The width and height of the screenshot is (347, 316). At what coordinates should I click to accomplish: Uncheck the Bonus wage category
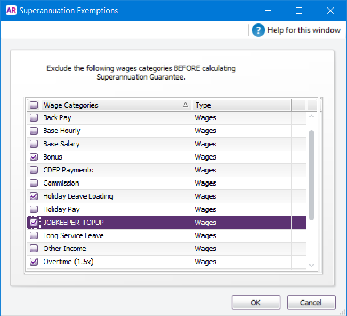point(34,157)
